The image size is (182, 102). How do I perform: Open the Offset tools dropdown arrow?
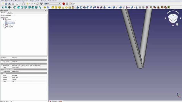[107, 7]
